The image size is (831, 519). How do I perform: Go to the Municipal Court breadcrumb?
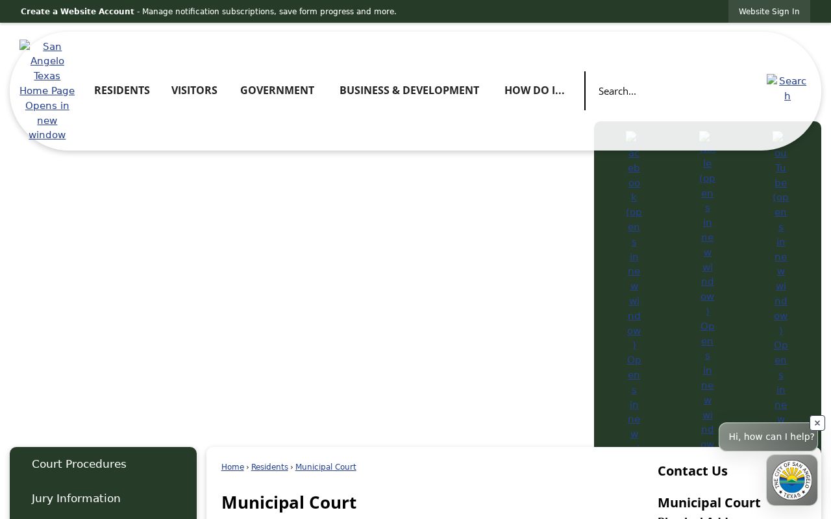325,467
